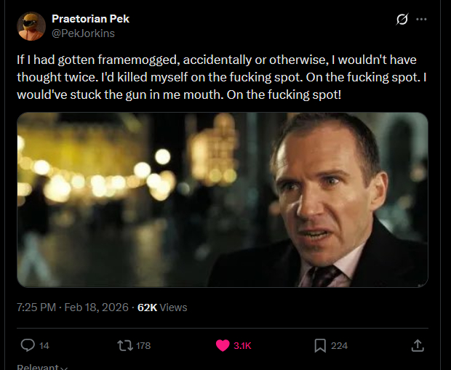The width and height of the screenshot is (451, 370).
Task: Click the 62K Views count
Action: tap(162, 307)
